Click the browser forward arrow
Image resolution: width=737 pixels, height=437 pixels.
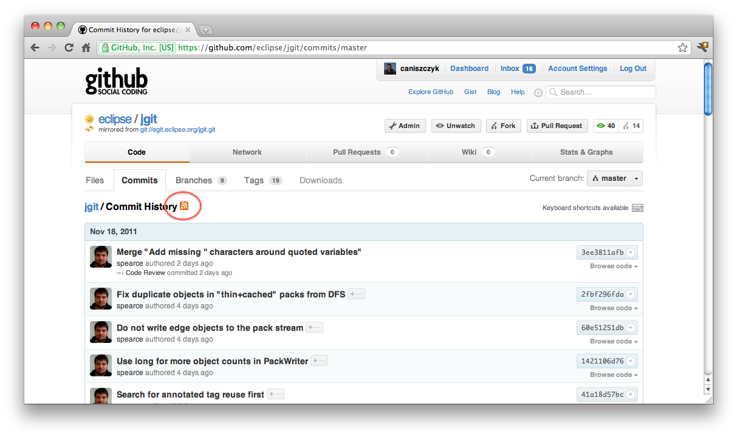[52, 47]
